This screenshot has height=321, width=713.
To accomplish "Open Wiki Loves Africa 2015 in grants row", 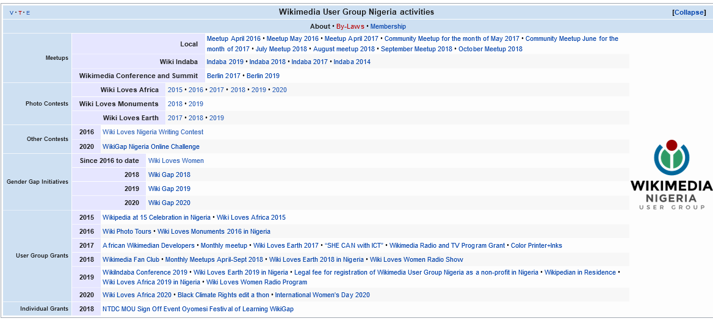I will pyautogui.click(x=251, y=217).
